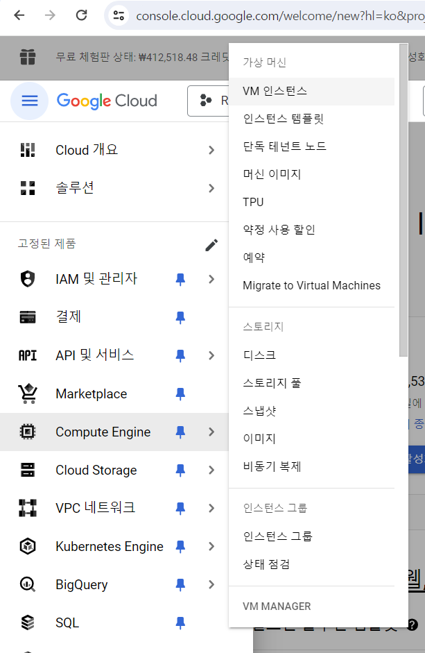Expand Kubernetes Engine submenu chevron
The width and height of the screenshot is (425, 653).
click(x=211, y=547)
